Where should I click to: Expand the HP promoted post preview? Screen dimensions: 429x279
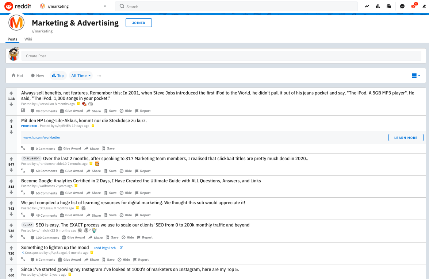tap(23, 148)
